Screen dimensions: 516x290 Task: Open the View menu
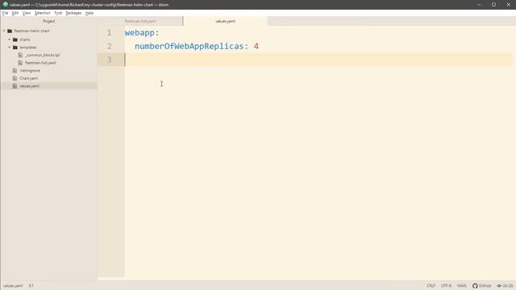click(x=27, y=13)
